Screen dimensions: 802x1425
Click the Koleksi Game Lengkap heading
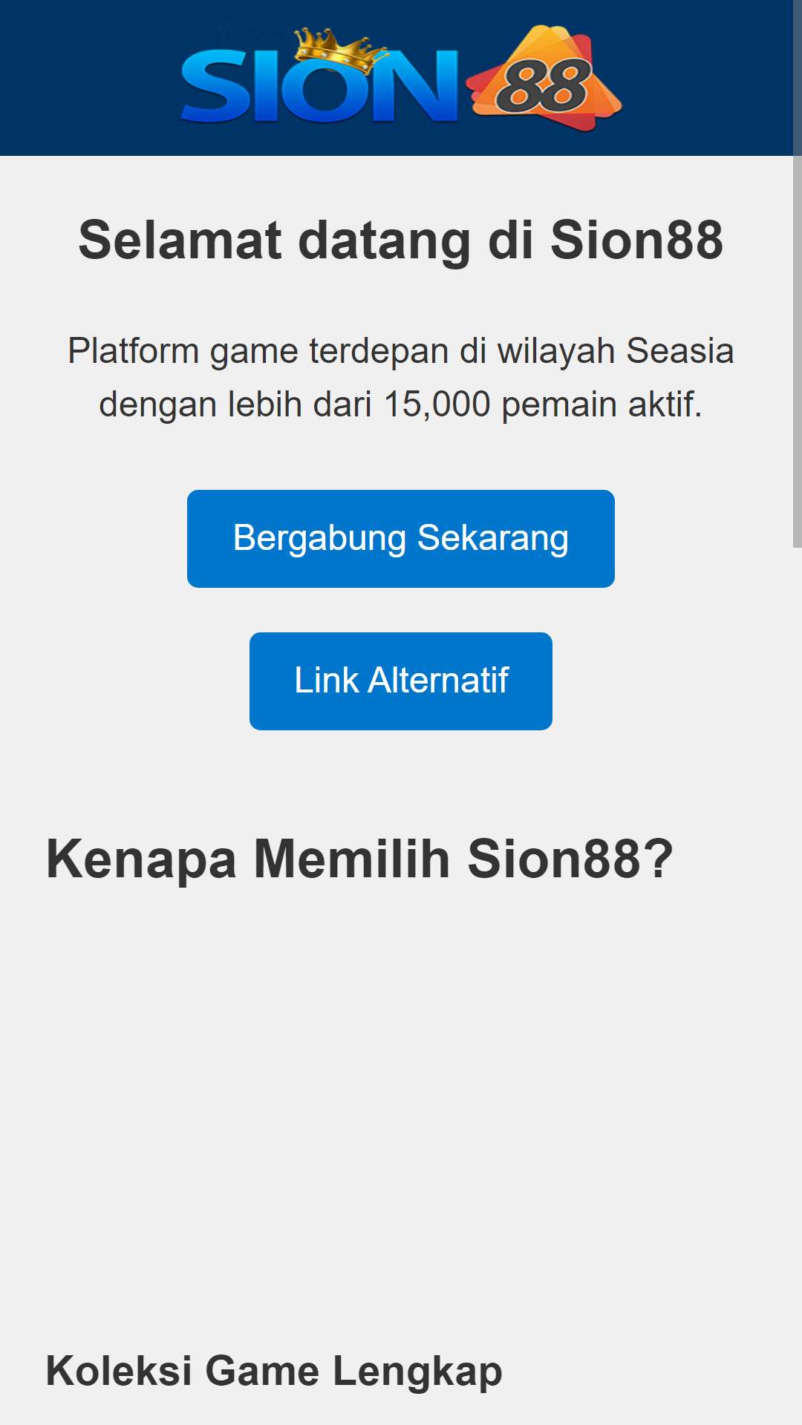click(x=274, y=1371)
